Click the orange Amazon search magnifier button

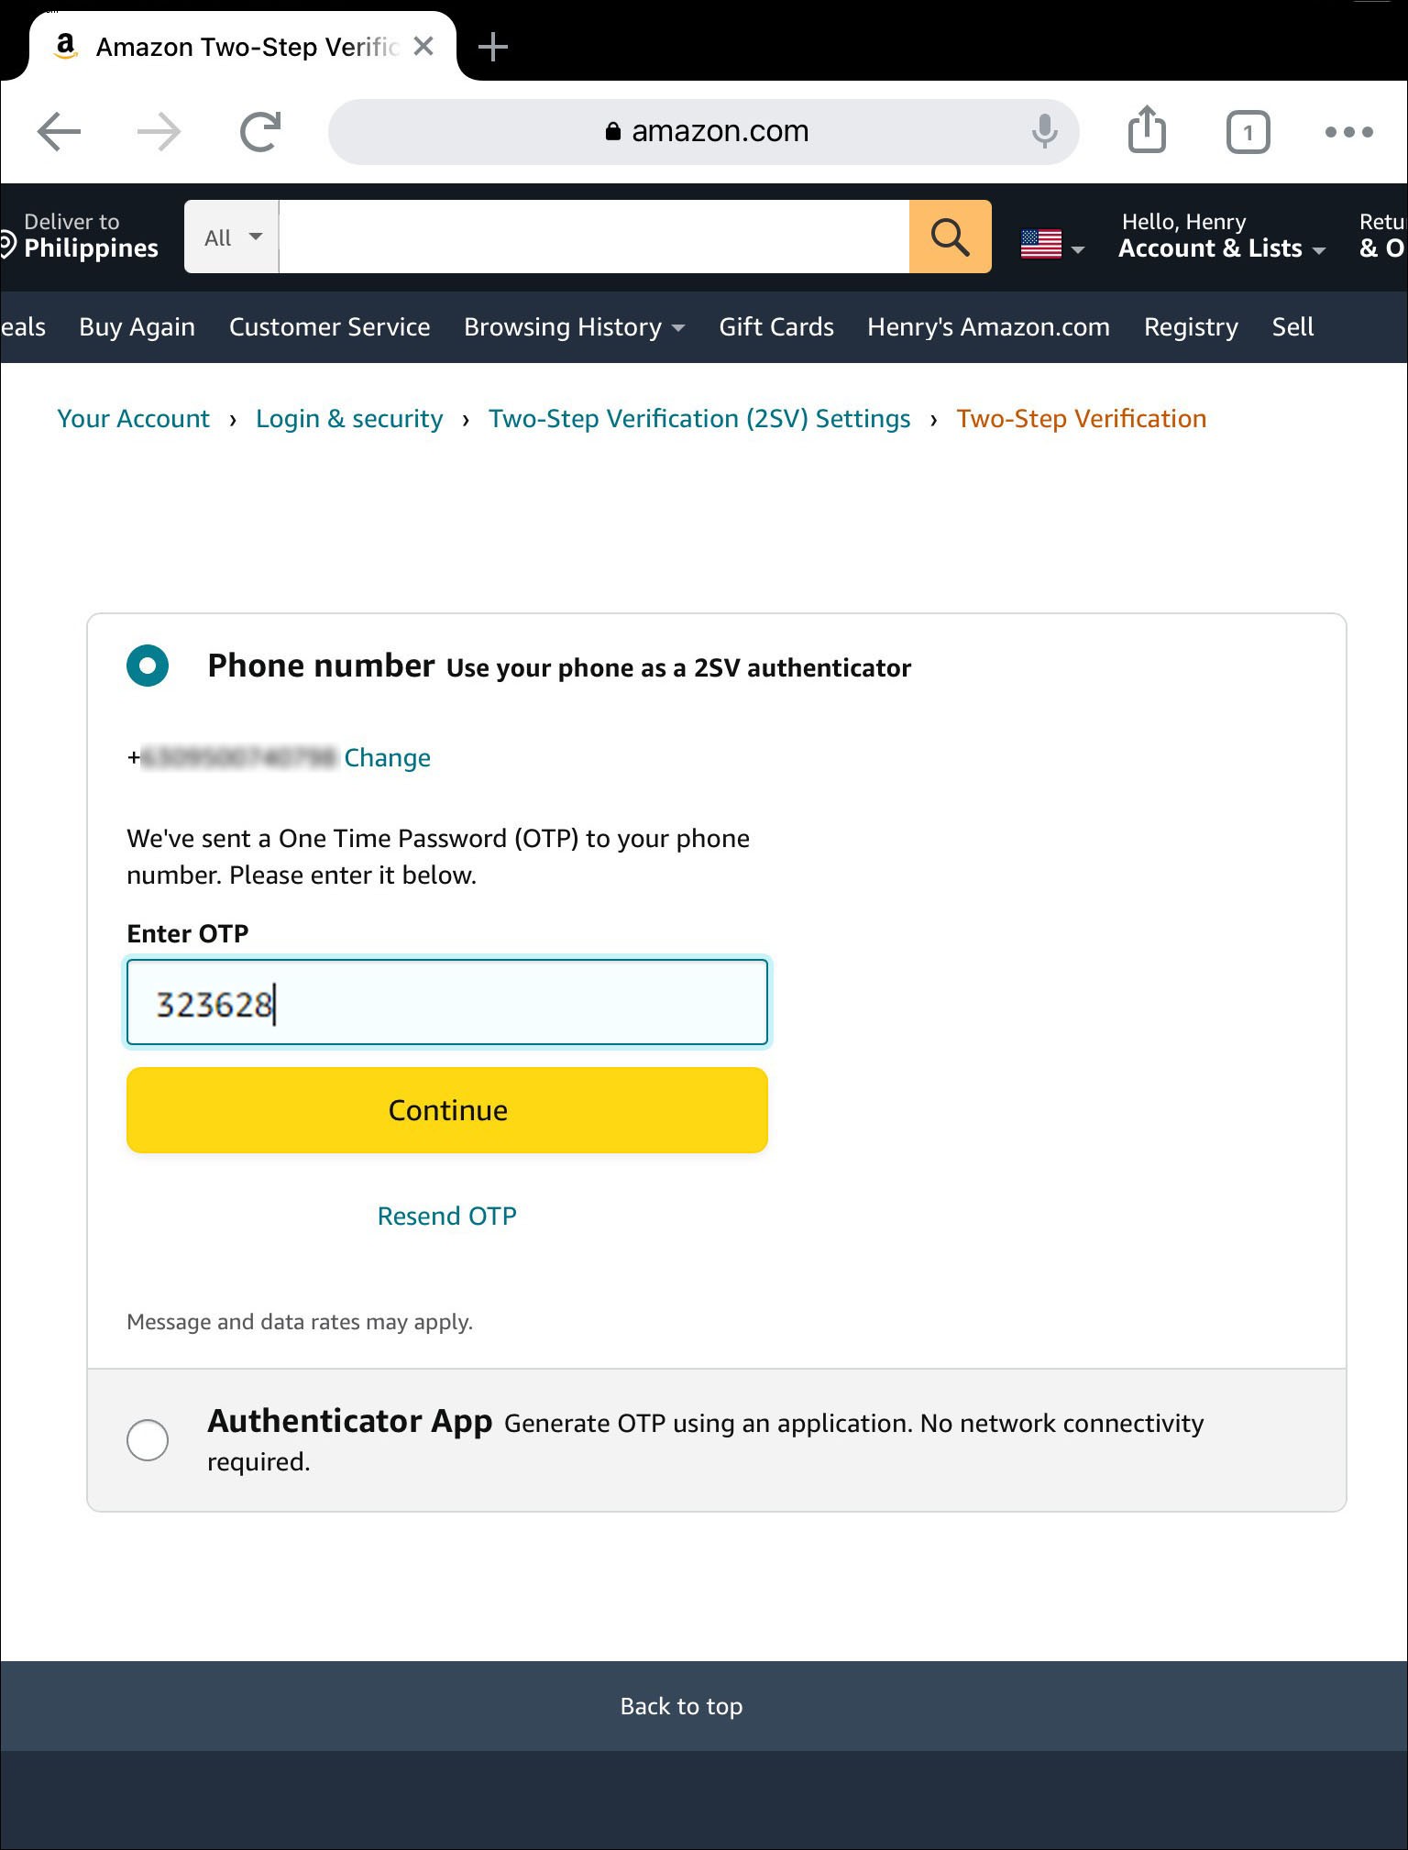click(951, 237)
